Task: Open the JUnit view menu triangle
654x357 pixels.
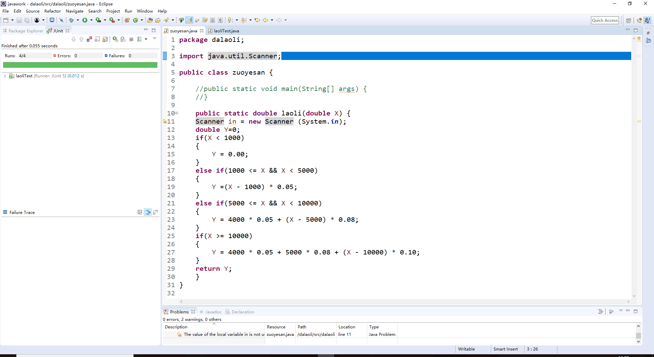Action: [154, 38]
